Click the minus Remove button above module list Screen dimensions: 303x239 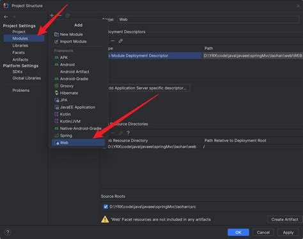[x=59, y=15]
